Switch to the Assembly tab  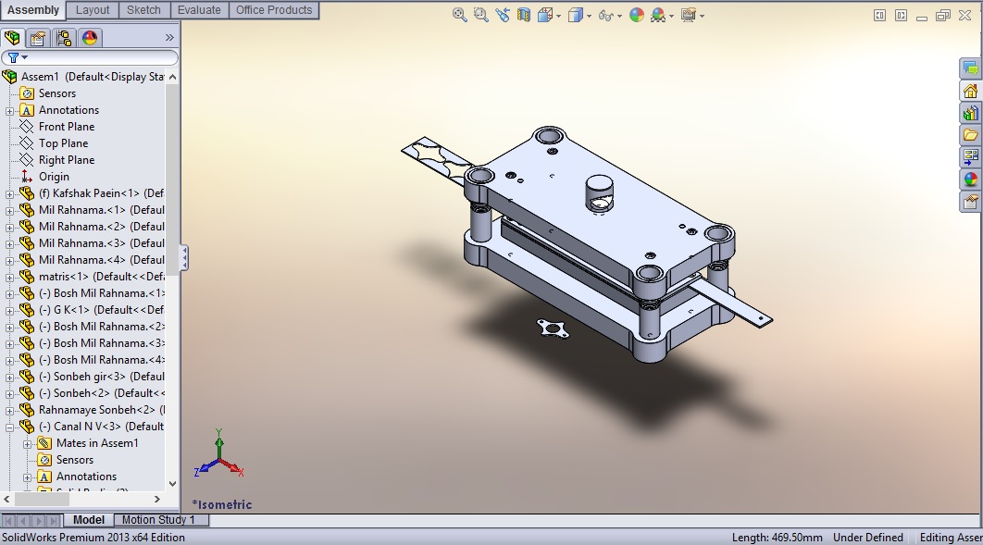pos(33,10)
